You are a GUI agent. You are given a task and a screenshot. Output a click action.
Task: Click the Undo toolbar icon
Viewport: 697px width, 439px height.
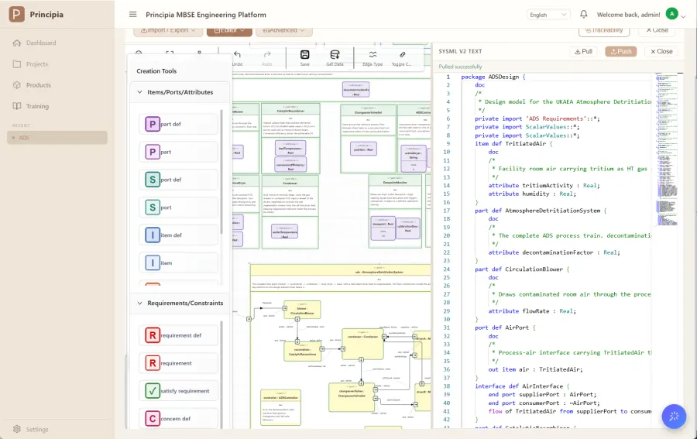point(238,55)
